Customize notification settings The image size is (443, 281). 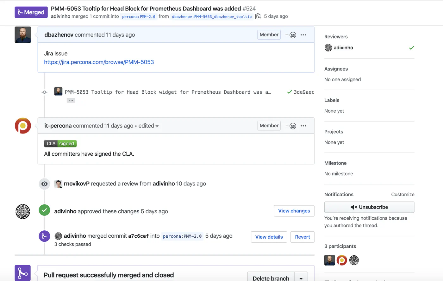click(x=402, y=194)
